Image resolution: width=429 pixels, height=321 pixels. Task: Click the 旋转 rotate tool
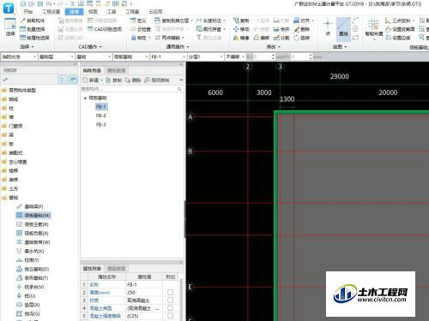tap(302, 38)
